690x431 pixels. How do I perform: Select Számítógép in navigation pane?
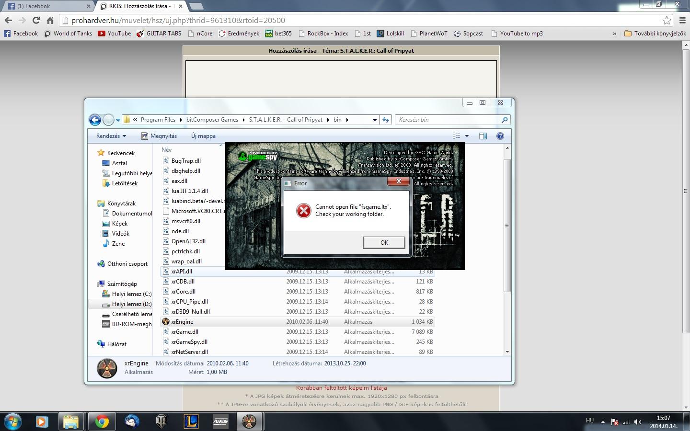117,284
